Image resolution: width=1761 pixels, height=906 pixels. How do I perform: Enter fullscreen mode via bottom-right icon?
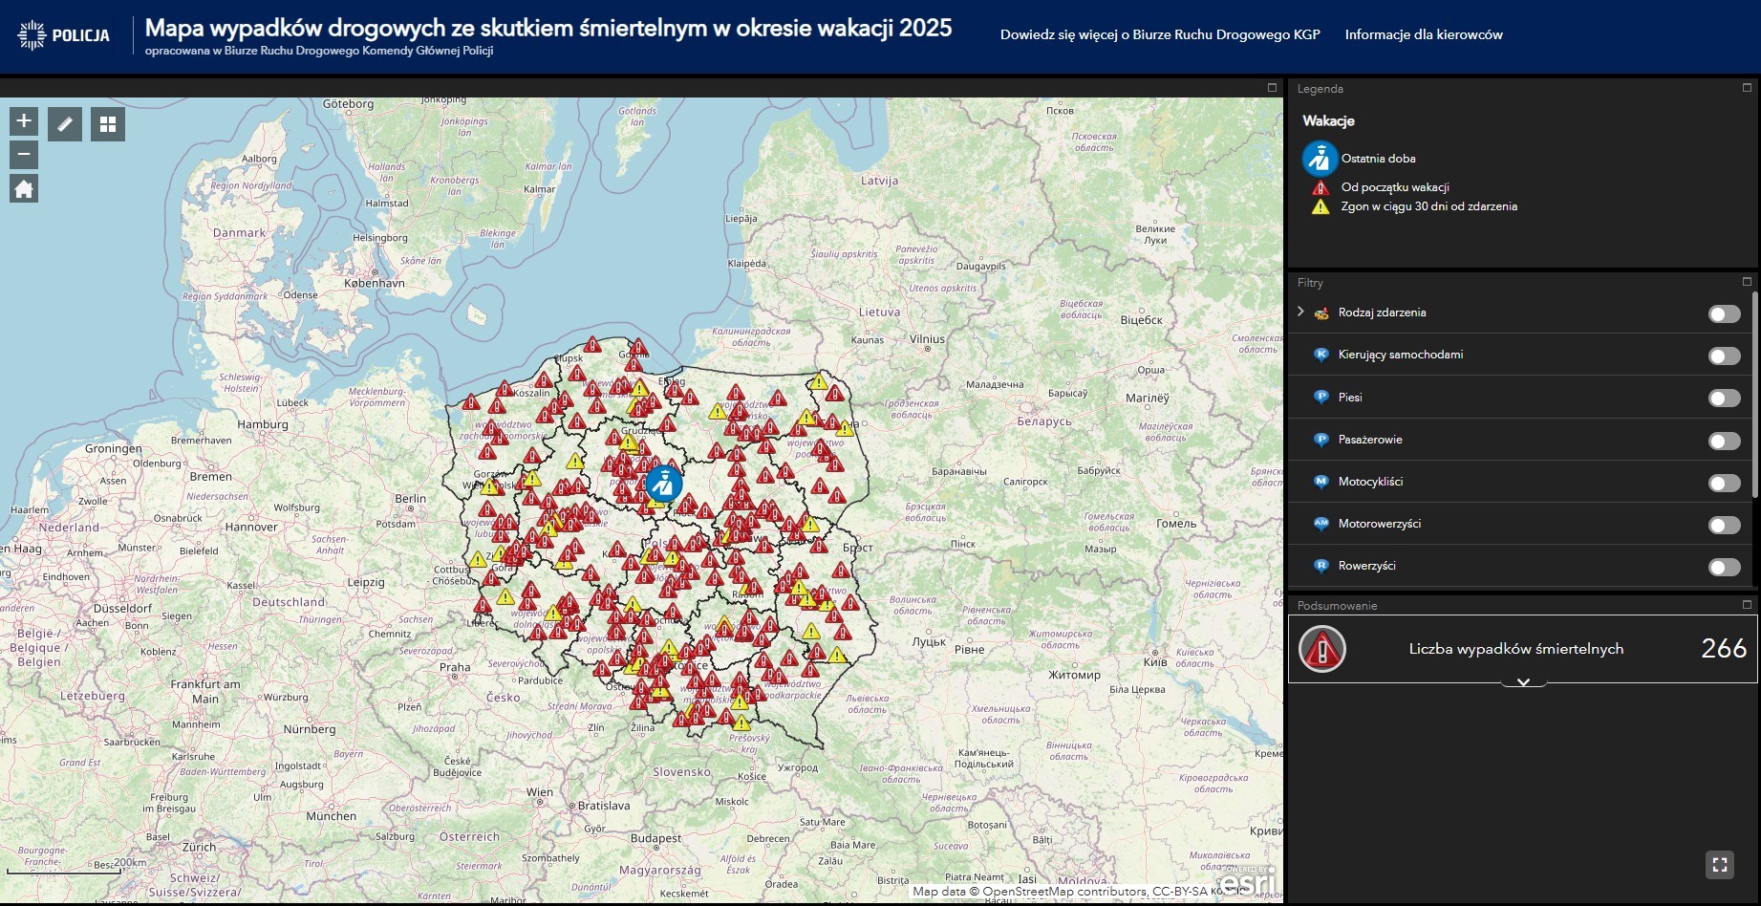pyautogui.click(x=1722, y=865)
